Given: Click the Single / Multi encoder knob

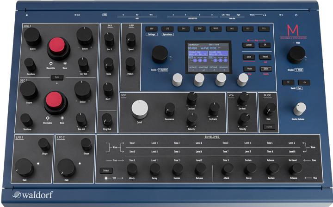Looking at the screenshot, I should pos(296,54).
